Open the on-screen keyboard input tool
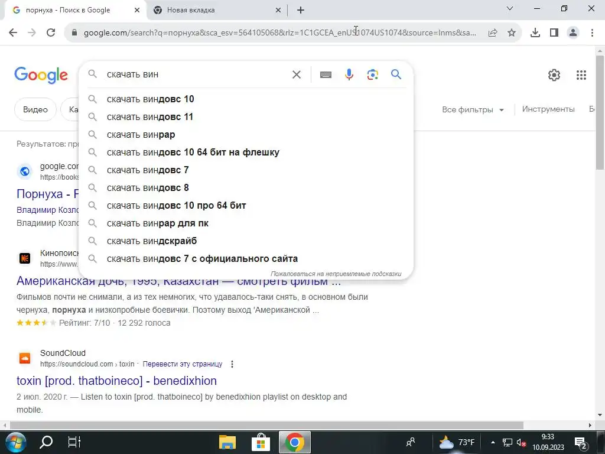 (326, 74)
